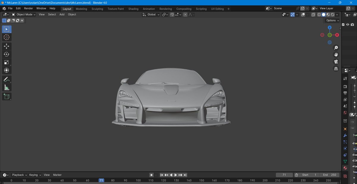357x184 pixels.
Task: Switch to the UV Editing workspace tab
Action: coord(217,9)
